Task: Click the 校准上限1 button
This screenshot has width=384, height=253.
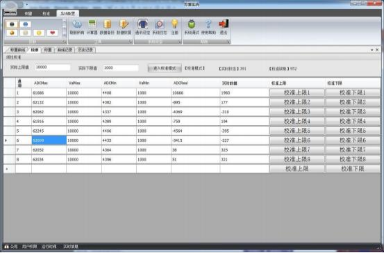Action: point(297,92)
